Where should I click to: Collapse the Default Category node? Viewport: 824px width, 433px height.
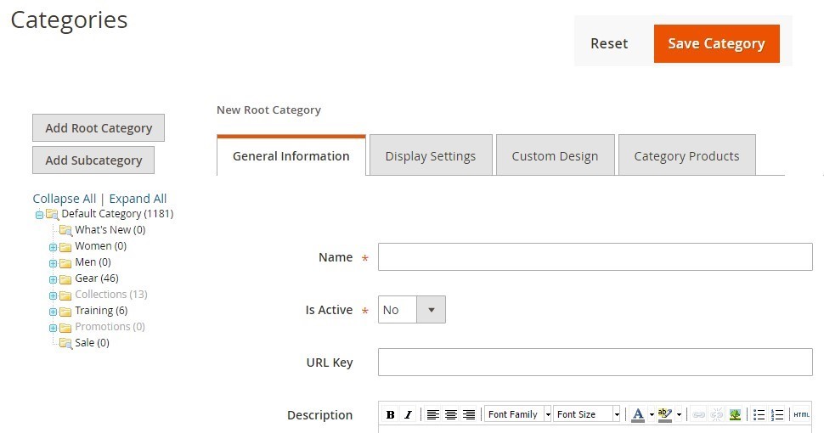tap(39, 215)
